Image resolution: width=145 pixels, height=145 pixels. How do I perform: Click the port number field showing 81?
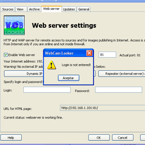point(107,55)
